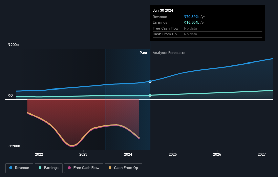Image resolution: width=278 pixels, height=177 pixels.
Task: Click the Free Cash Flow tooltip row label
Action: (166, 28)
